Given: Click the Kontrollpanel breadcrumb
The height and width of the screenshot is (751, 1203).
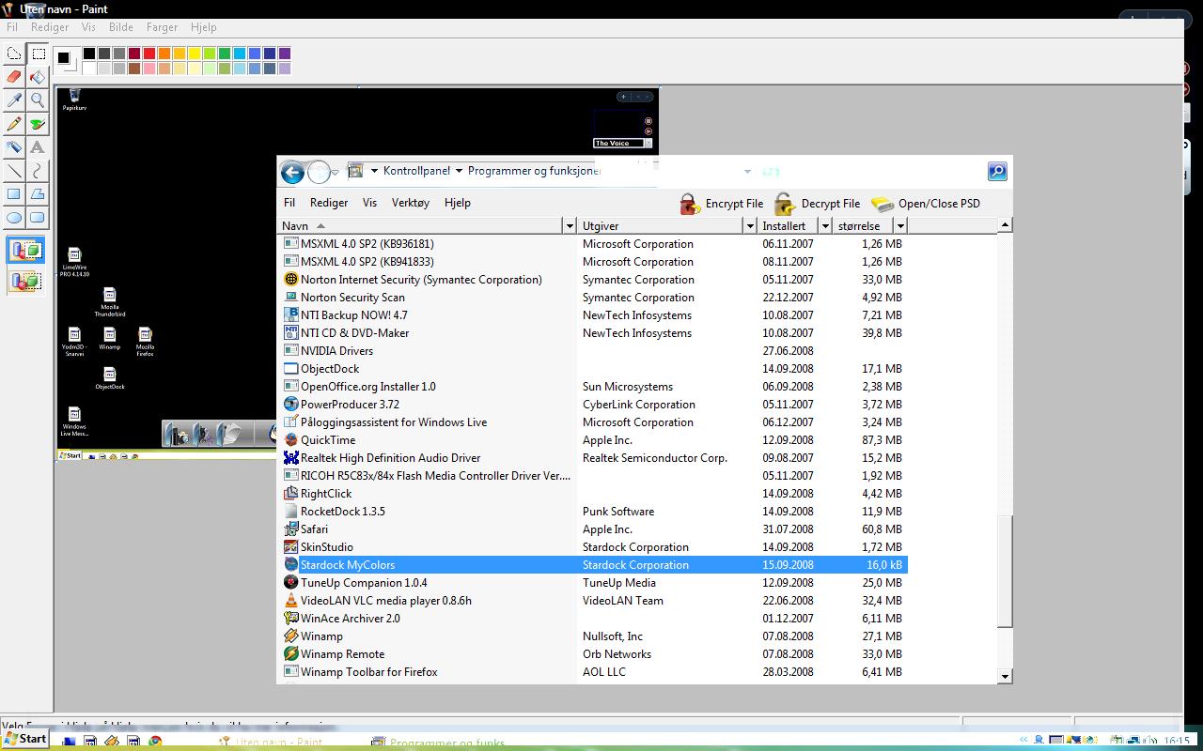Looking at the screenshot, I should click(416, 171).
